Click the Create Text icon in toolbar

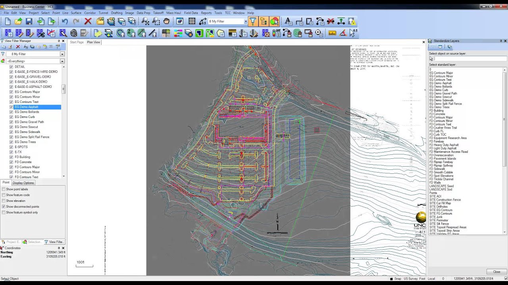(x=289, y=21)
